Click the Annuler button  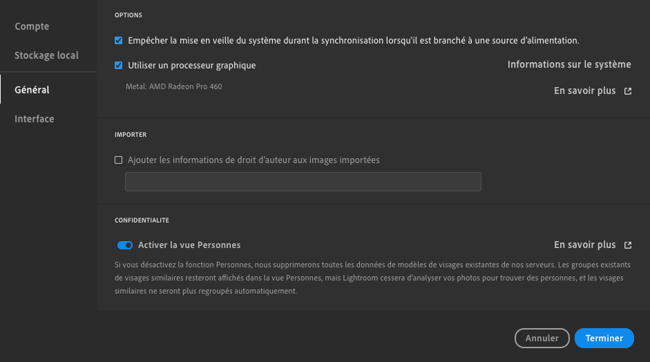(542, 338)
